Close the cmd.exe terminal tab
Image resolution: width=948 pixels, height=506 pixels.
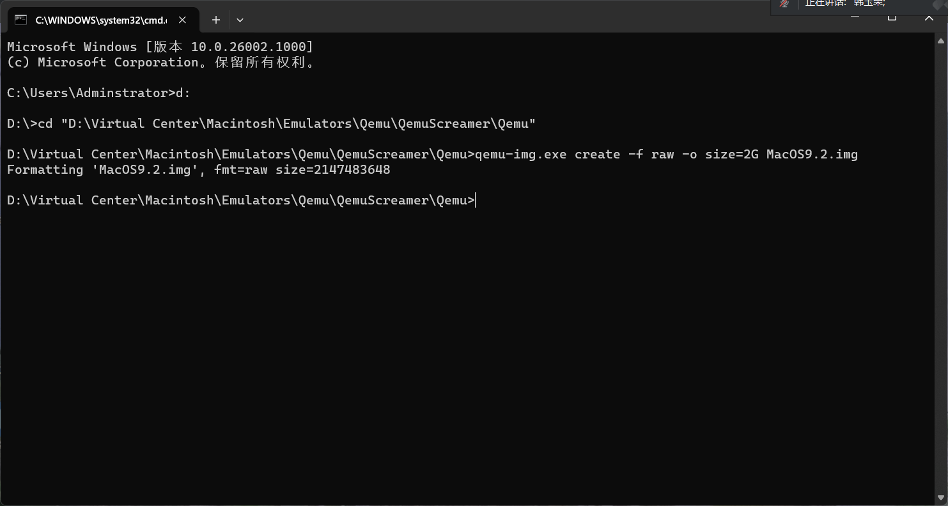click(182, 20)
